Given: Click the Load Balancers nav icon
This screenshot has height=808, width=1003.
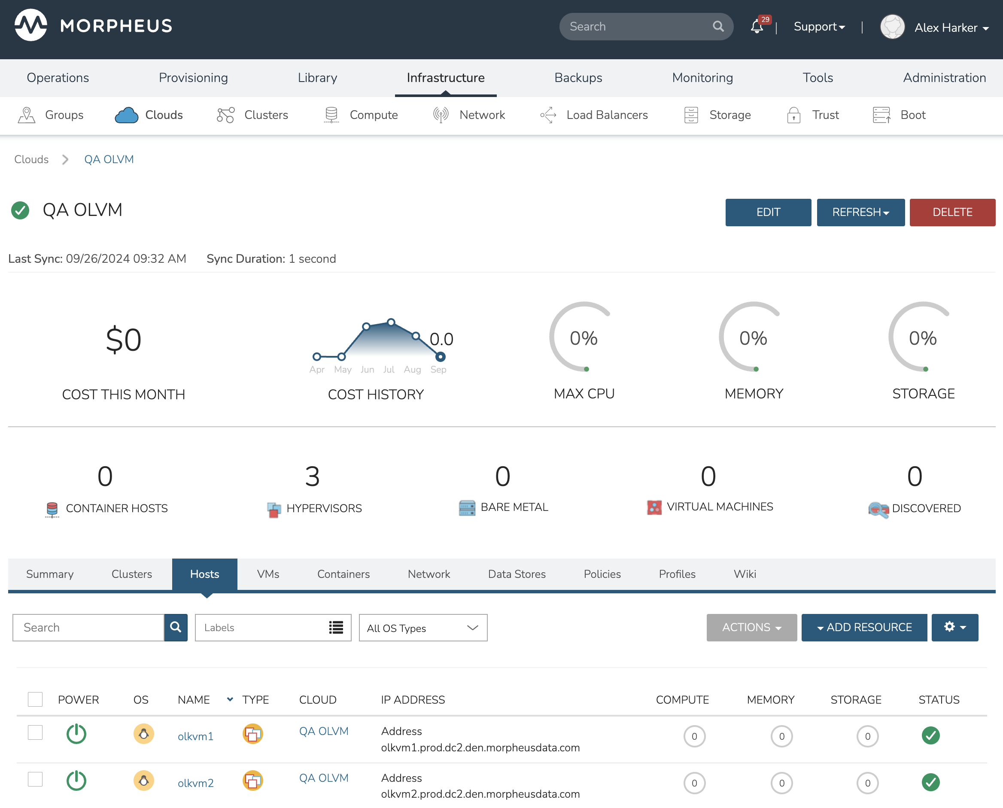Looking at the screenshot, I should (548, 115).
